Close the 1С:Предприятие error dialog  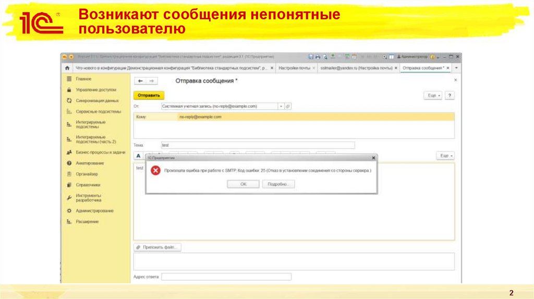click(373, 158)
